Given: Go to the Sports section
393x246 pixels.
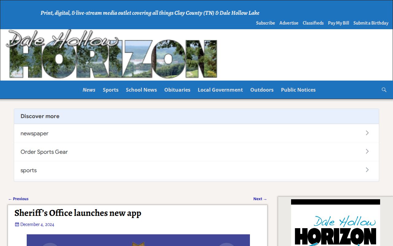Looking at the screenshot, I should click(111, 90).
